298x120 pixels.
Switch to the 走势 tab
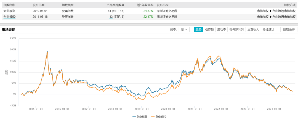pyautogui.click(x=198, y=30)
